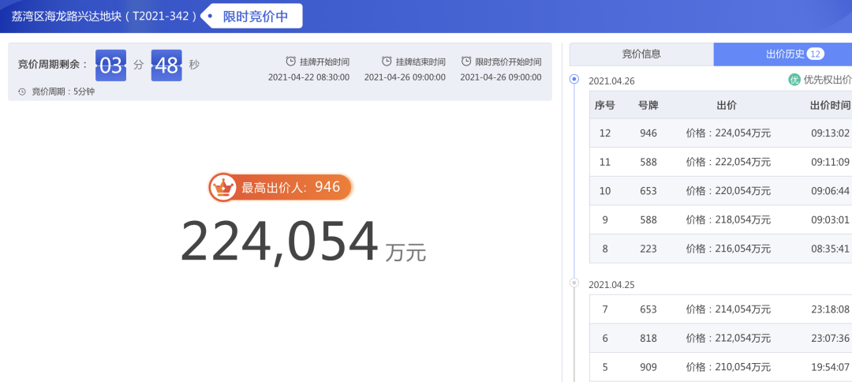This screenshot has width=852, height=382.
Task: Select bid row 11 price 222,054万元
Action: [728, 162]
